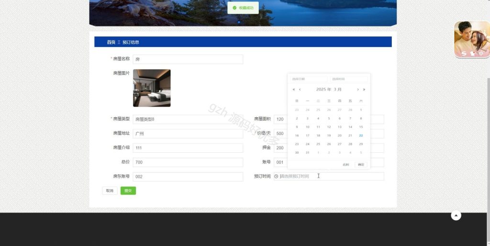The width and height of the screenshot is (490, 246).
Task: Click the 确定 confirm button in date picker
Action: click(x=361, y=165)
